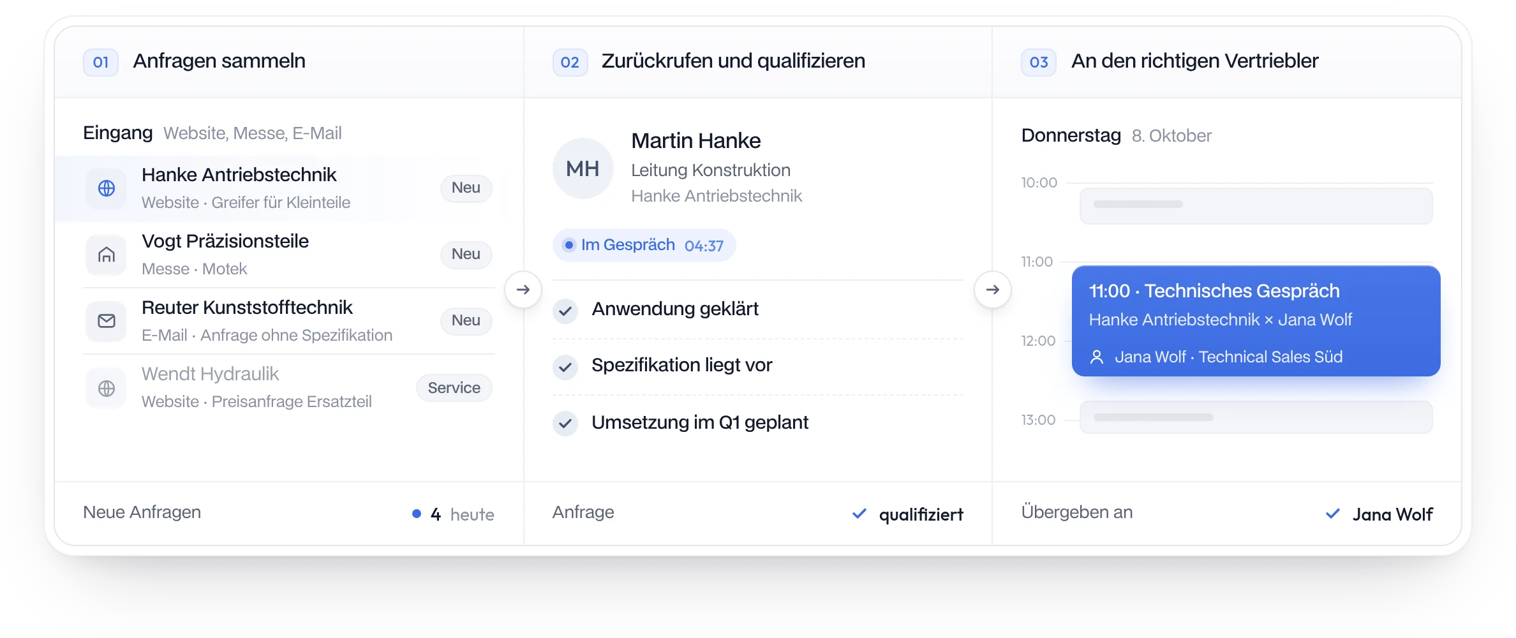Viewport: 1516px width, 638px height.
Task: Click the MH avatar of Martin Hanke
Action: coord(583,168)
